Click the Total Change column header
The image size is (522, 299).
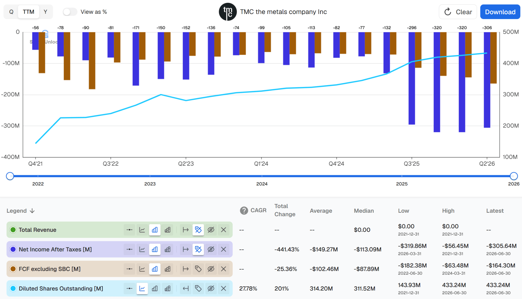click(285, 210)
